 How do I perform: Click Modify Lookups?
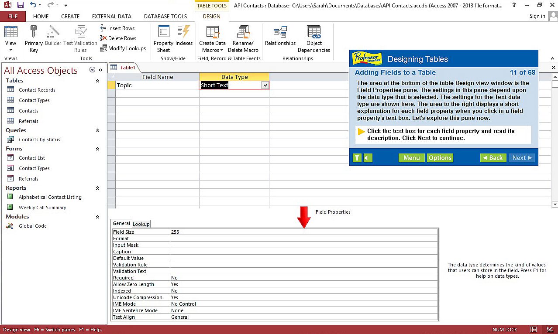click(x=123, y=48)
